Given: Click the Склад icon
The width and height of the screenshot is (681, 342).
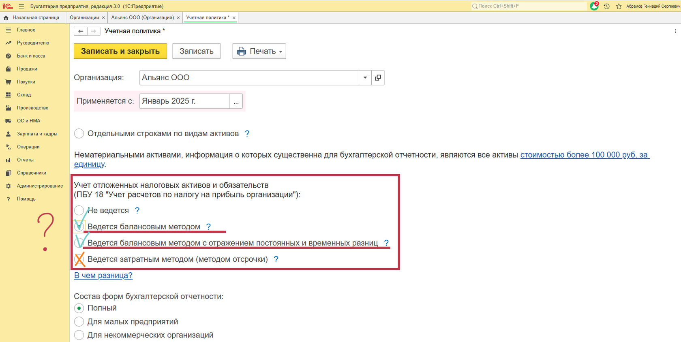Looking at the screenshot, I should coord(8,95).
